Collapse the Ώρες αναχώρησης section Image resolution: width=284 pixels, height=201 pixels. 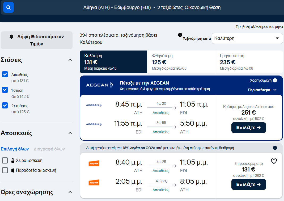tap(70, 192)
